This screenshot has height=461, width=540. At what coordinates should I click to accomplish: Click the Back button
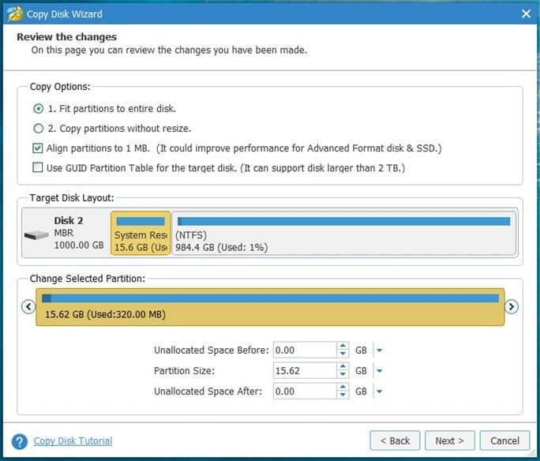point(395,440)
